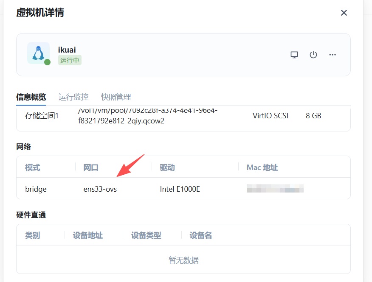Click the blurred Mac address value
The width and height of the screenshot is (372, 282).
[x=275, y=189]
